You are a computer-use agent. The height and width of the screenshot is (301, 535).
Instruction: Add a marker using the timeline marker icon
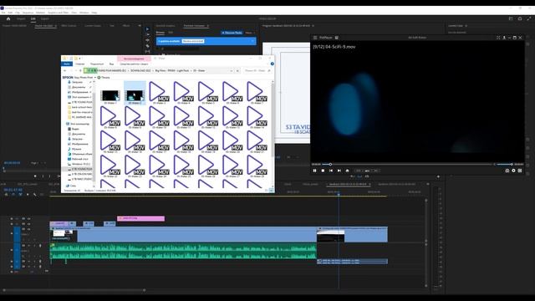(28, 195)
